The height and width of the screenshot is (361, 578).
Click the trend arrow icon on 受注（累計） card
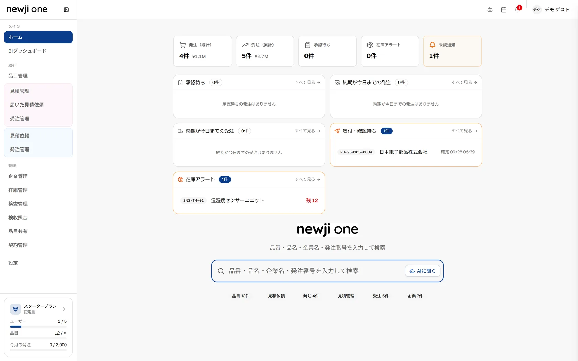click(245, 45)
